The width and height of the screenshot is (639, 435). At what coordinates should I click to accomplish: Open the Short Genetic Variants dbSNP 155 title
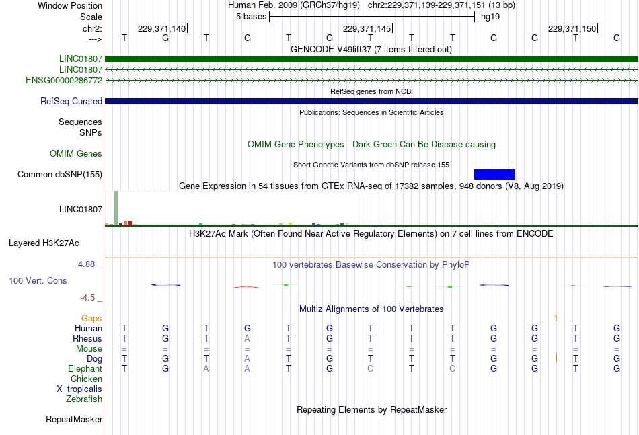tap(371, 165)
